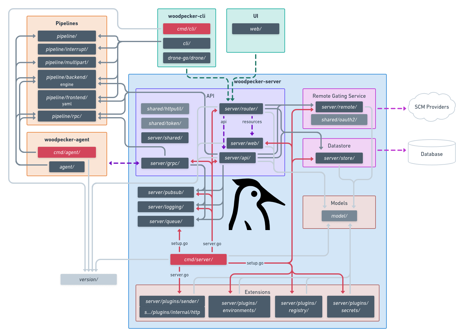Select the pipeline/multipart/ box
This screenshot has height=336, width=463.
pyautogui.click(x=67, y=62)
